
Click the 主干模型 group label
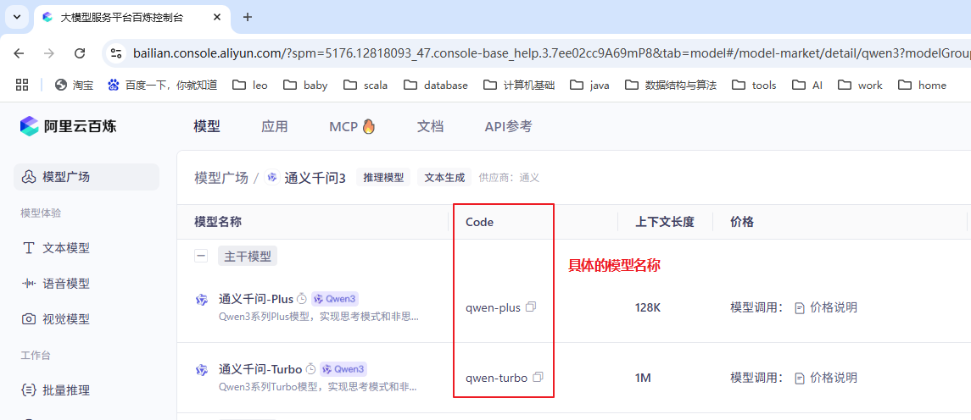tap(247, 256)
